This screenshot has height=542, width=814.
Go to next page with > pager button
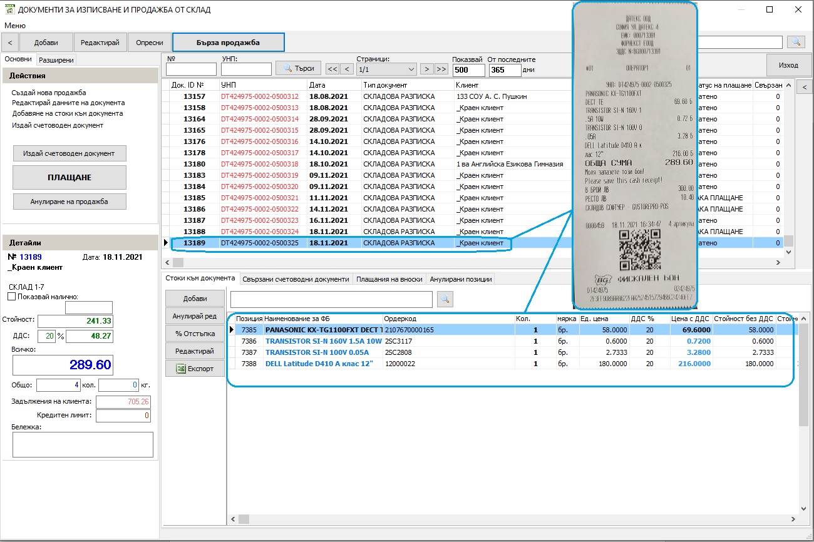(426, 69)
